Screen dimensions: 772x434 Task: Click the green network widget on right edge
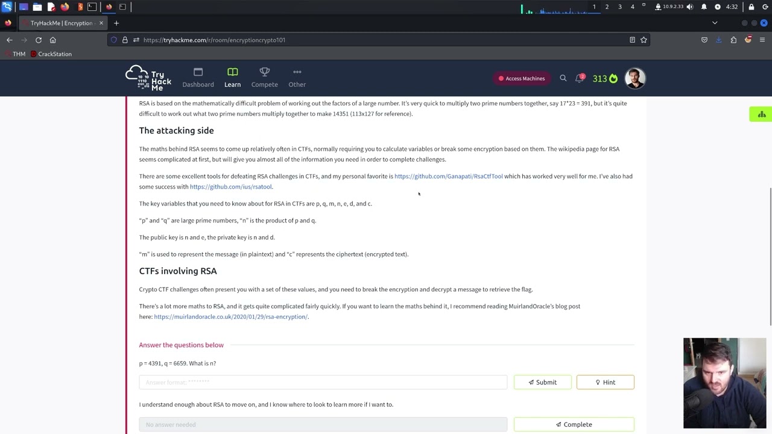tap(761, 115)
